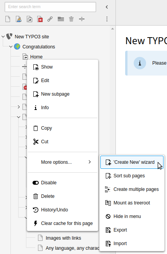This screenshot has height=254, width=167.
Task: Select the shortcut page type icon in toolbar
Action: pyautogui.click(x=29, y=19)
